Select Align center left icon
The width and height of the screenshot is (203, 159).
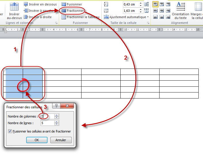tap(155, 11)
